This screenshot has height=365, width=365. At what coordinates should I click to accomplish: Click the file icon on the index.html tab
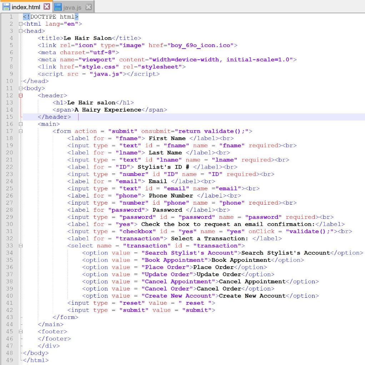coord(6,6)
